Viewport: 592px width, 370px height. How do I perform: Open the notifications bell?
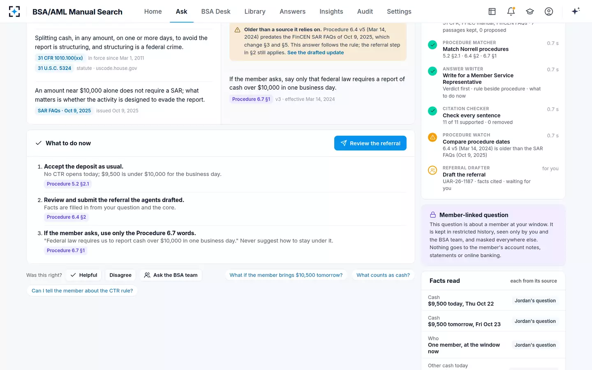pyautogui.click(x=511, y=12)
